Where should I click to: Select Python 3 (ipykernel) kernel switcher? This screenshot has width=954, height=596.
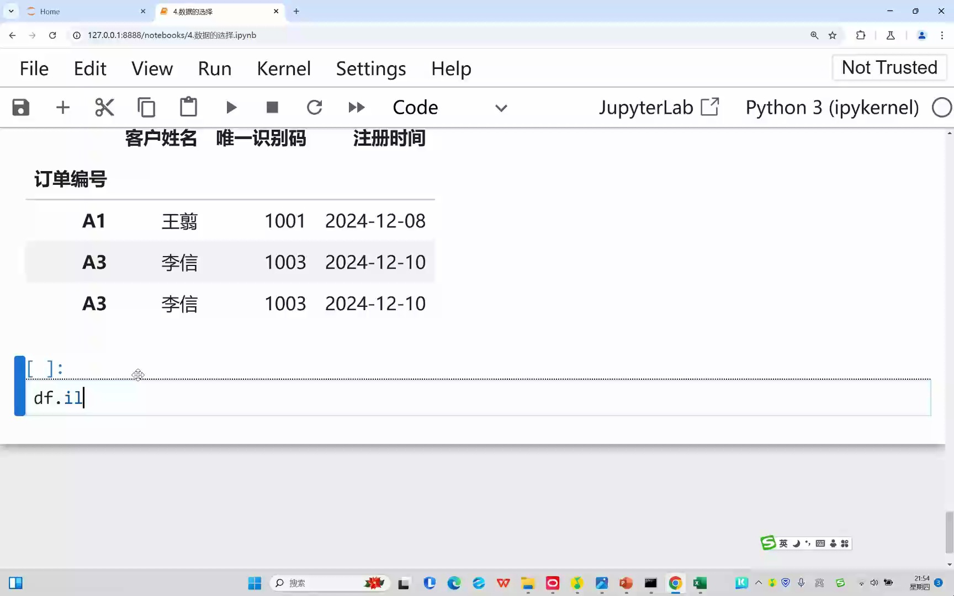pos(832,107)
